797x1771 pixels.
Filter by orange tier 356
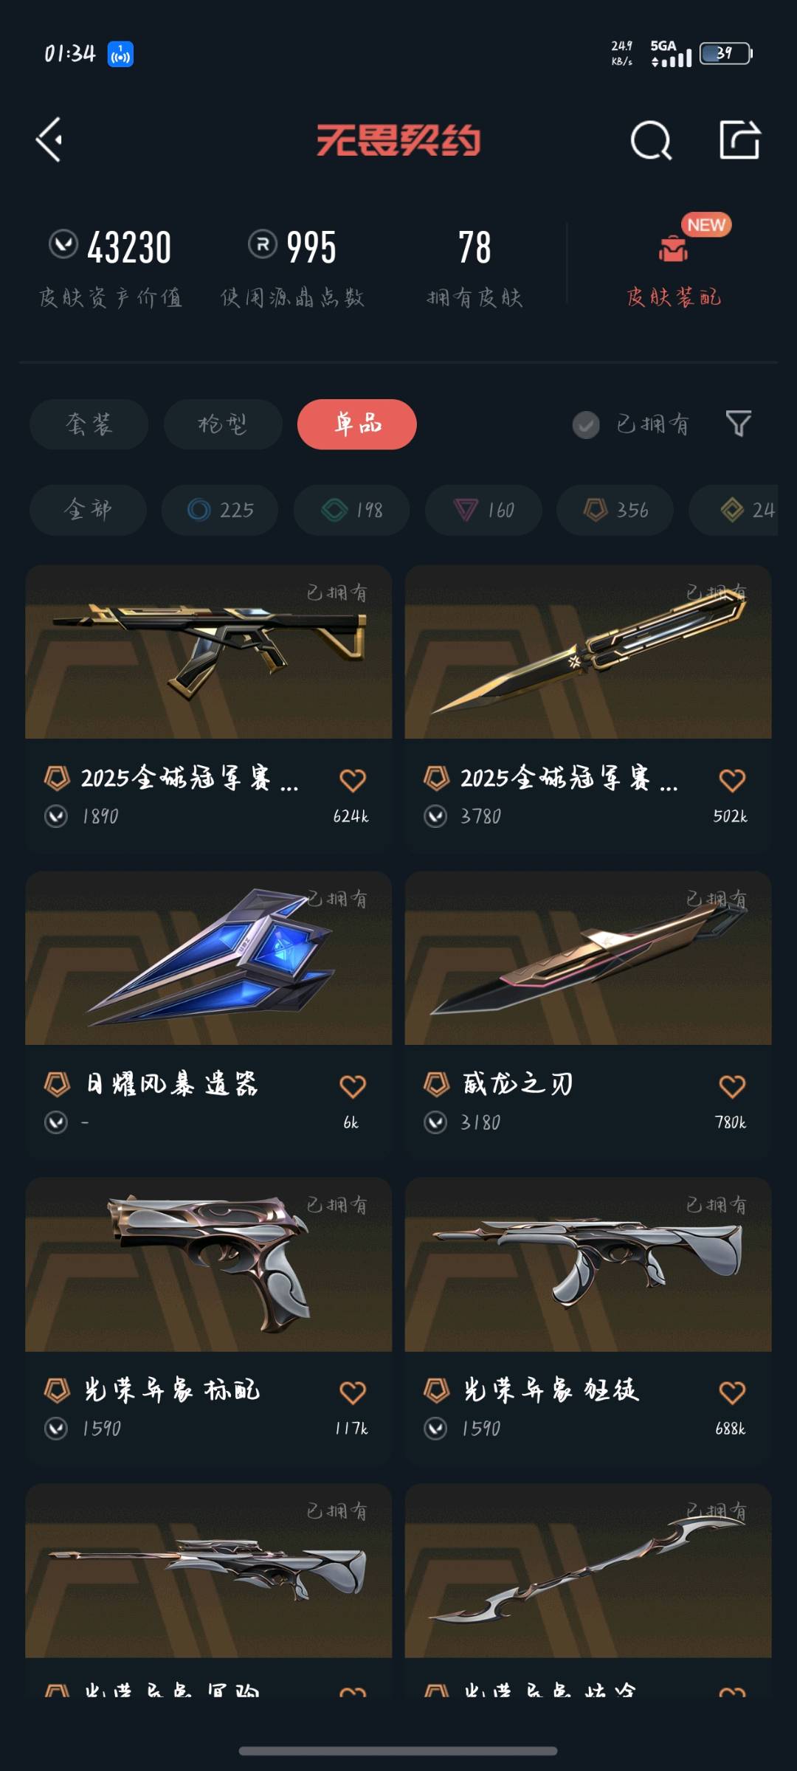[x=615, y=510]
